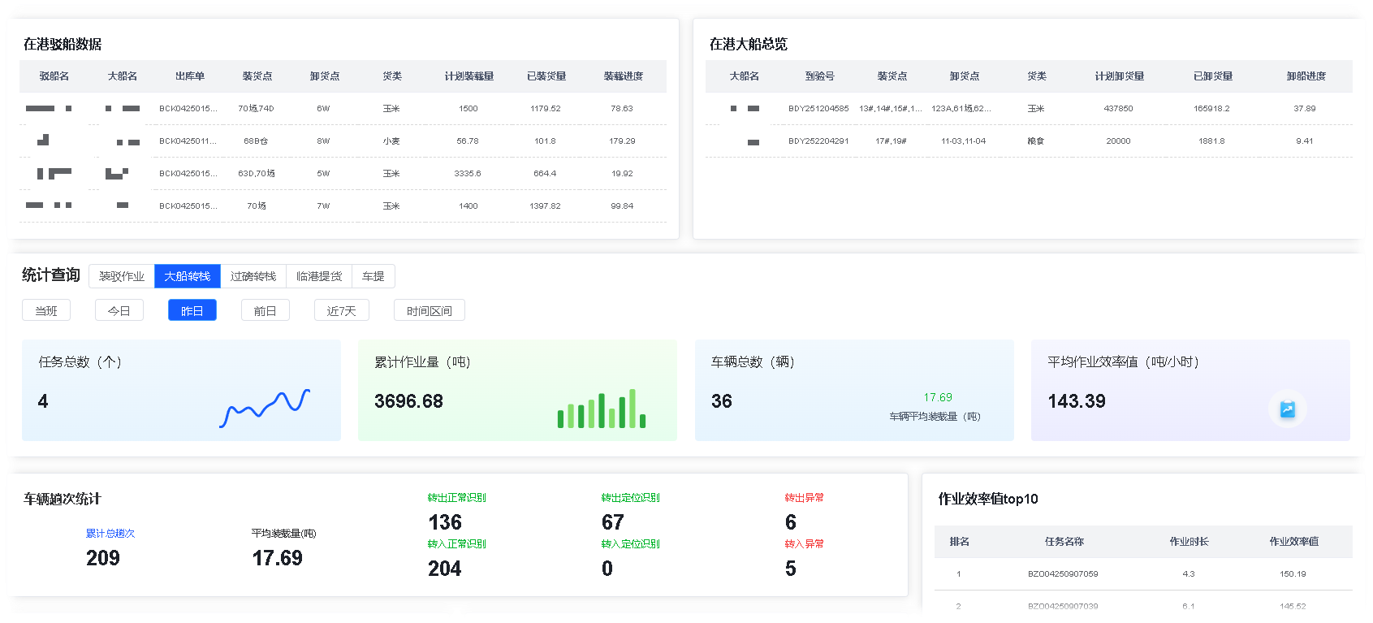Switch to the 装驳作业 tab

(x=122, y=276)
